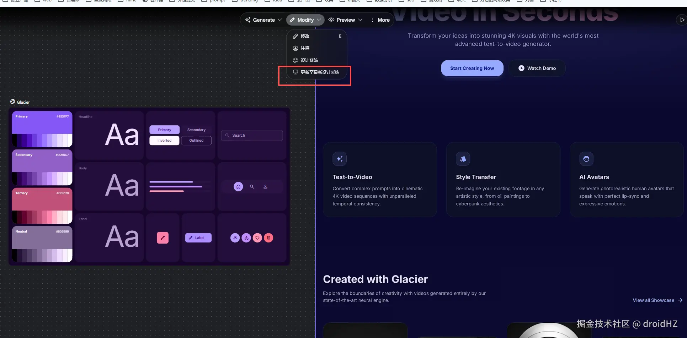
Task: Open the View all Showcase link
Action: 657,300
